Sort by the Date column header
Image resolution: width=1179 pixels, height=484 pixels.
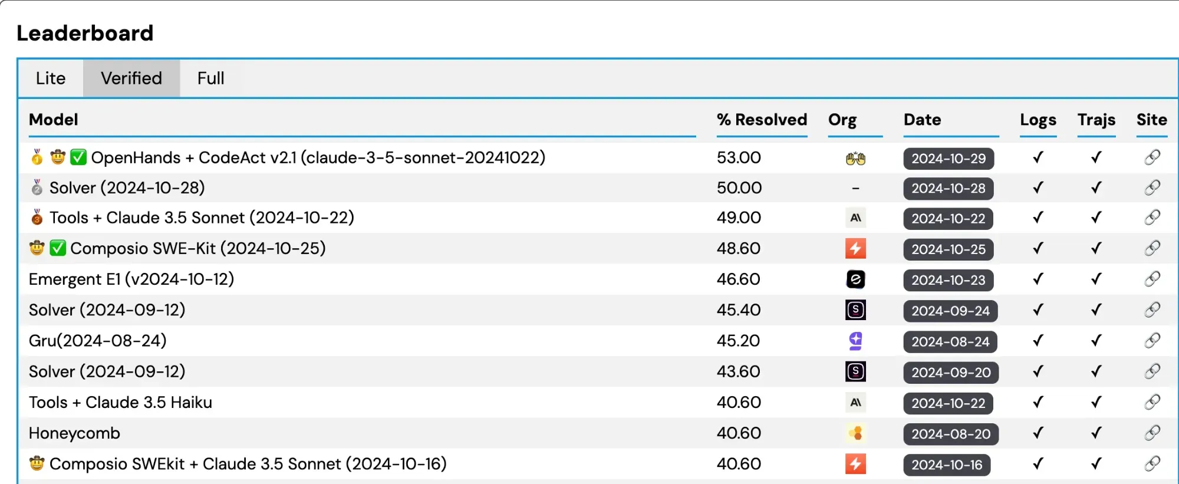(923, 120)
